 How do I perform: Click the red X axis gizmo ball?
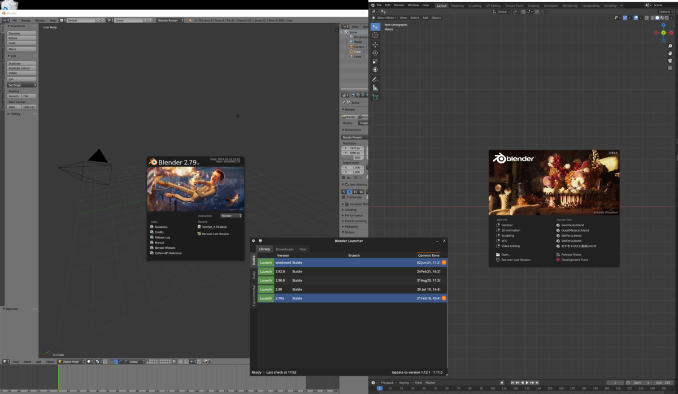(671, 33)
